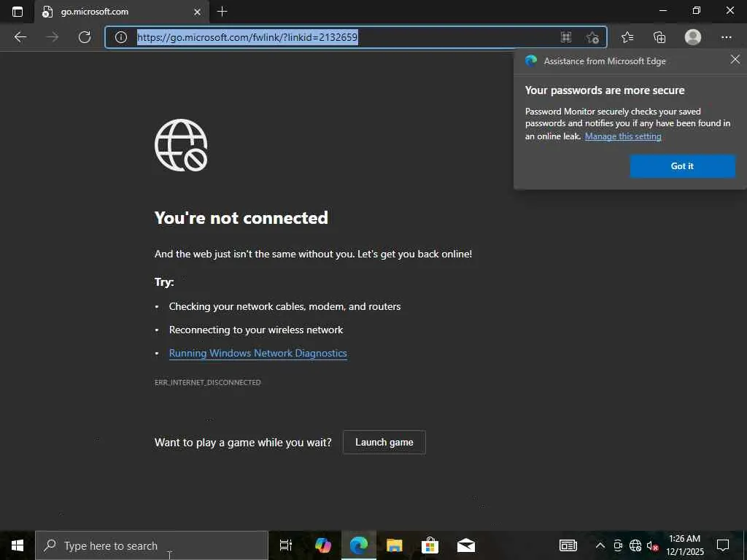Open Settings and more menu
747x560 pixels.
coord(727,37)
